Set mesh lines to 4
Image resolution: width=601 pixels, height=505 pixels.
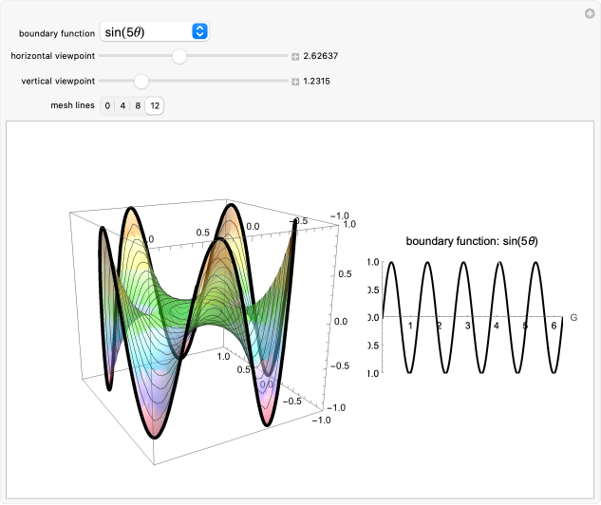point(122,105)
